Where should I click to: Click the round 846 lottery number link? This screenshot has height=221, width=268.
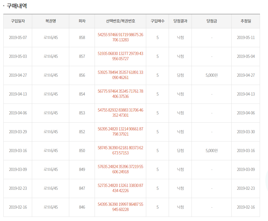(120, 207)
